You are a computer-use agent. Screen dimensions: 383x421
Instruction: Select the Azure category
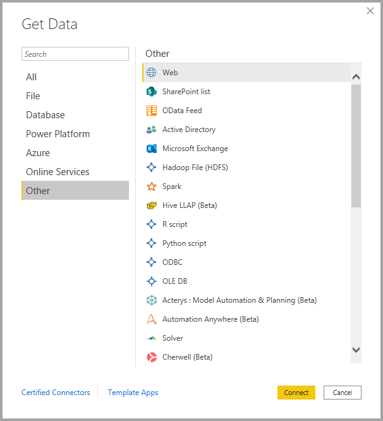point(38,153)
